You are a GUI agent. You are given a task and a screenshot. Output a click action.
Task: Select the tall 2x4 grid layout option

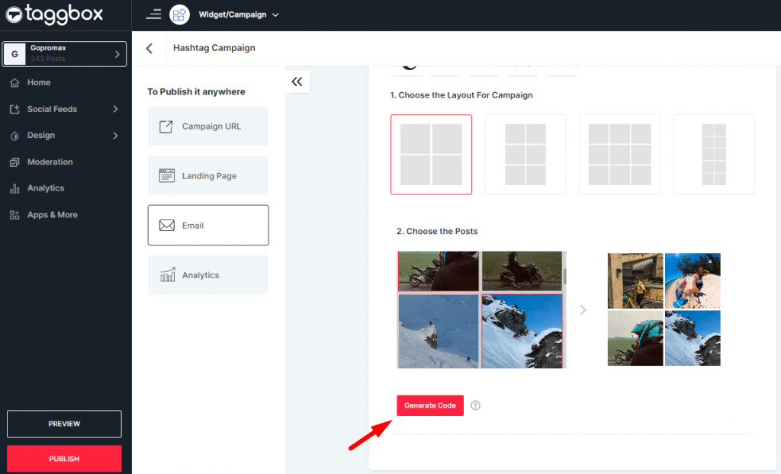click(714, 155)
